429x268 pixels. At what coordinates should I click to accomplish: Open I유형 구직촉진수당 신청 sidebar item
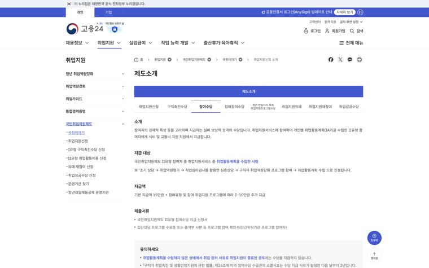[86, 150]
